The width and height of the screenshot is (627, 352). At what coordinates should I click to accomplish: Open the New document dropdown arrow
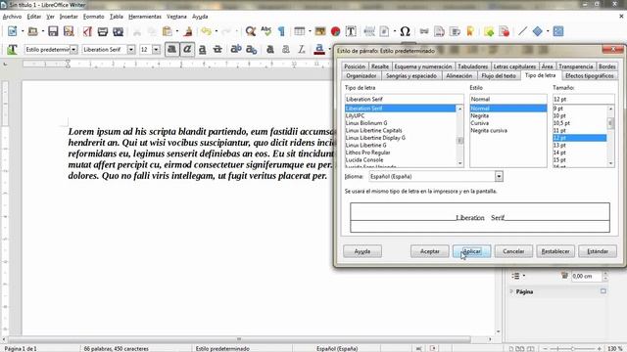click(23, 31)
